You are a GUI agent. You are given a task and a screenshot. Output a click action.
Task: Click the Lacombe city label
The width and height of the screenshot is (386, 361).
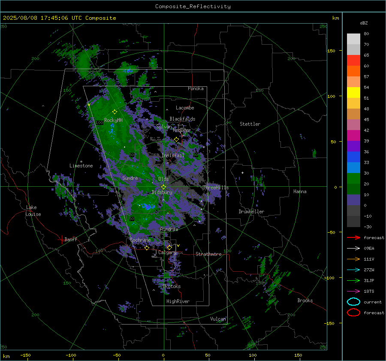click(x=185, y=108)
